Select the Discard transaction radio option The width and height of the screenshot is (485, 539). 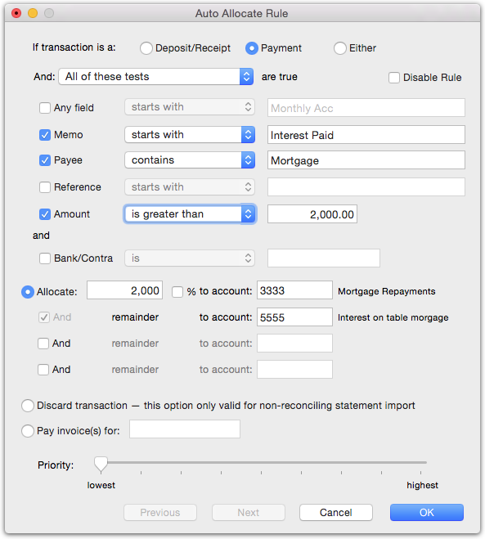(28, 406)
